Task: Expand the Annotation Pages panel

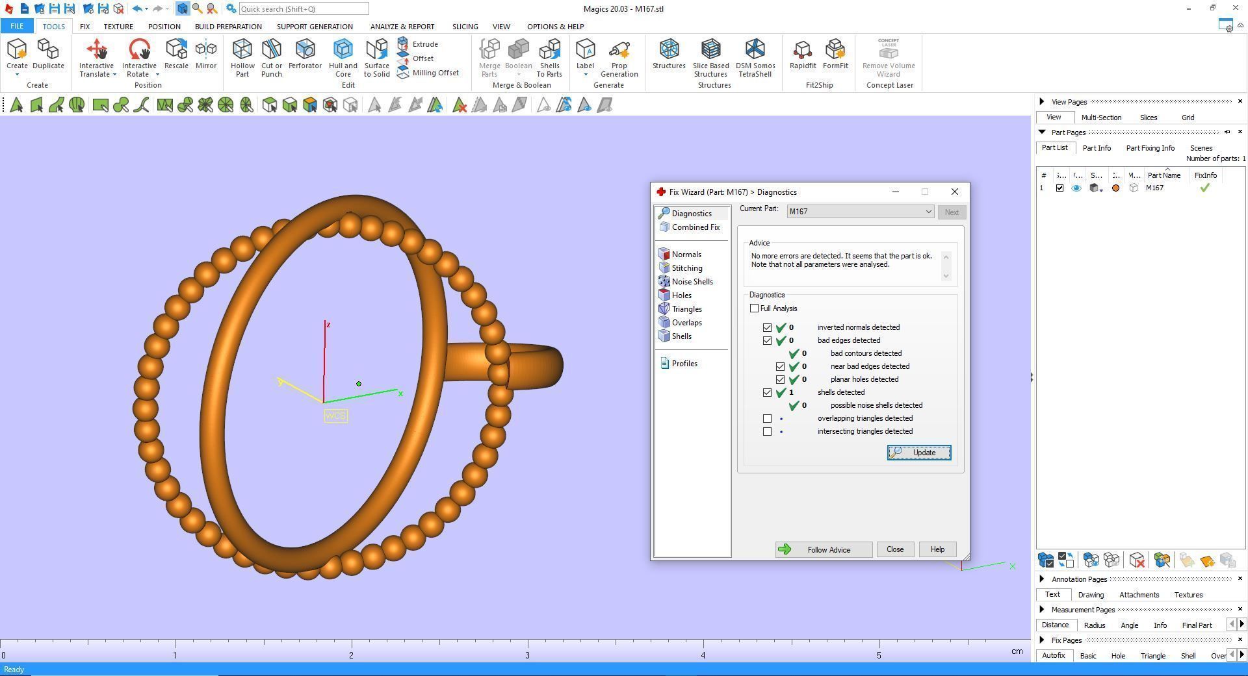Action: point(1042,579)
